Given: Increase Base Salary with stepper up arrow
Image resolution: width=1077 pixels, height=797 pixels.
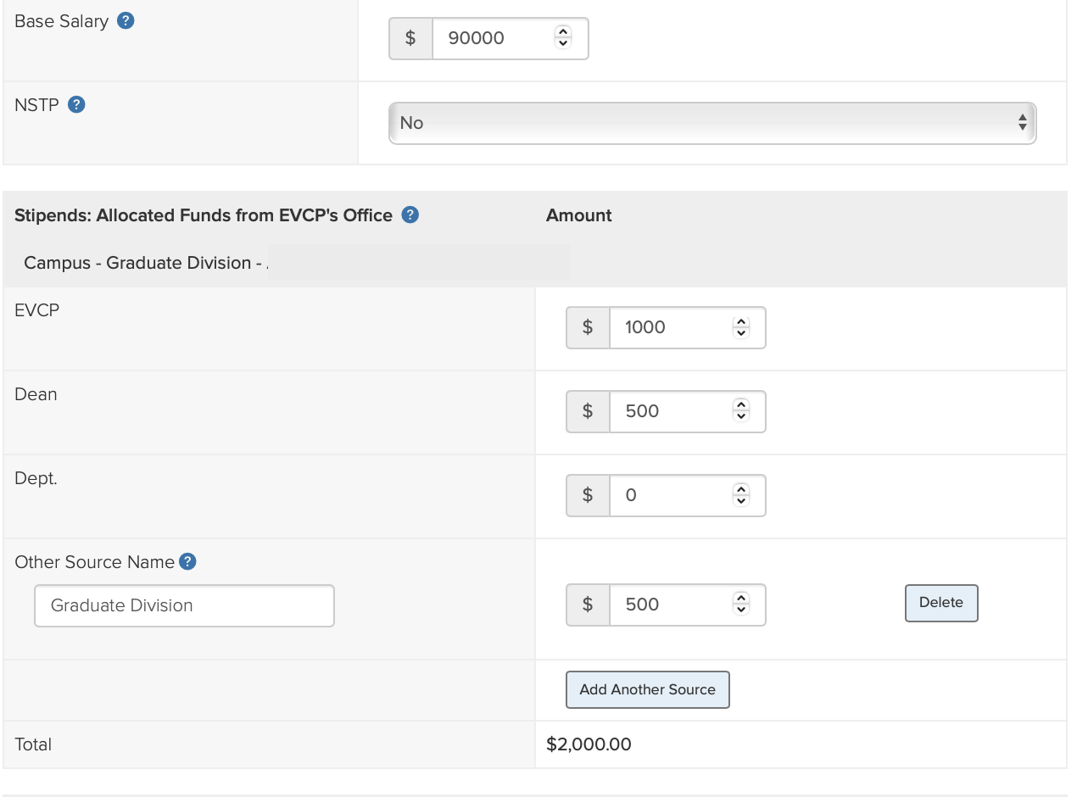Looking at the screenshot, I should click(562, 32).
